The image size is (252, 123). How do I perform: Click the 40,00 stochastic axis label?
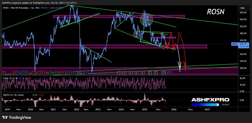(243, 85)
